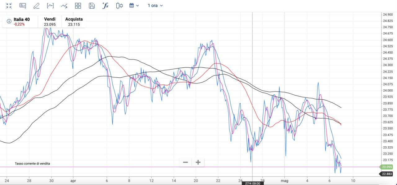Click the 30 date label on time axis

pyautogui.click(x=51, y=181)
